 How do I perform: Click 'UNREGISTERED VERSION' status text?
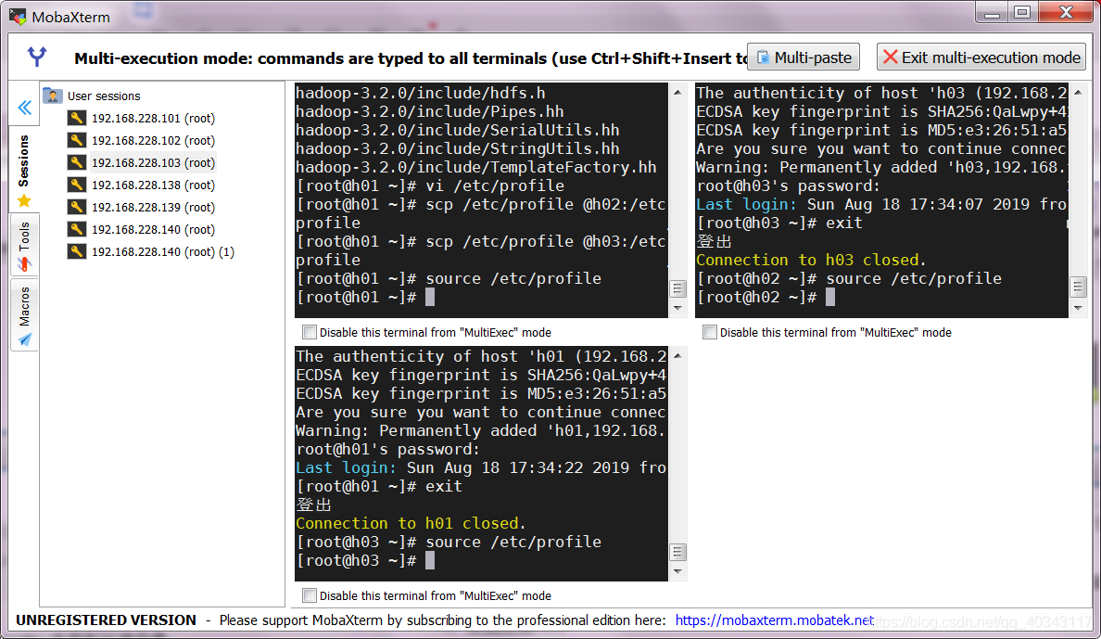106,620
